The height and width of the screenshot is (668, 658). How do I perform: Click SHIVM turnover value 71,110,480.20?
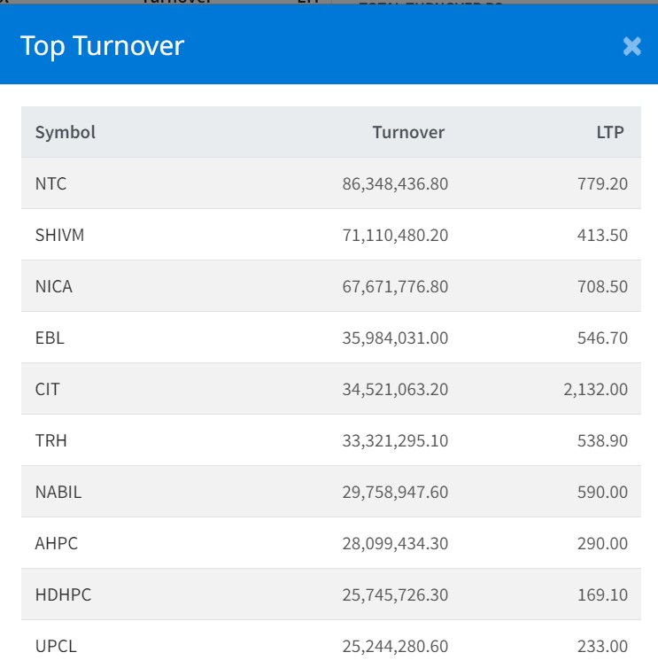point(395,236)
